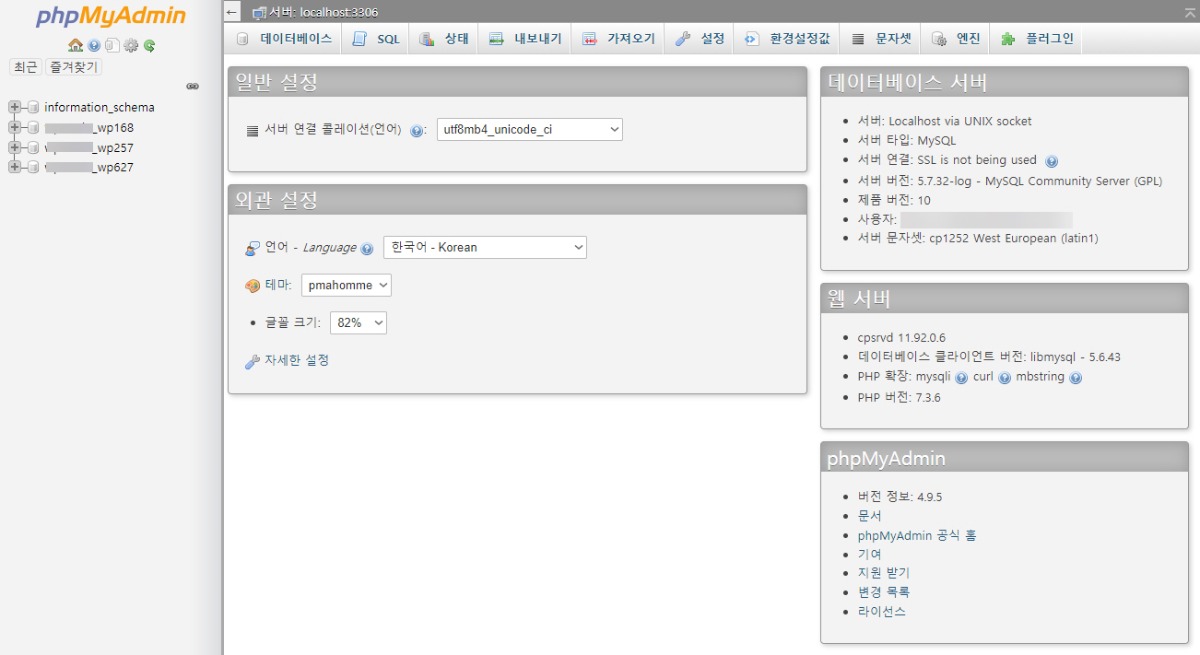Select the _wp257 database name in tree
The width and height of the screenshot is (1200, 655).
point(88,147)
